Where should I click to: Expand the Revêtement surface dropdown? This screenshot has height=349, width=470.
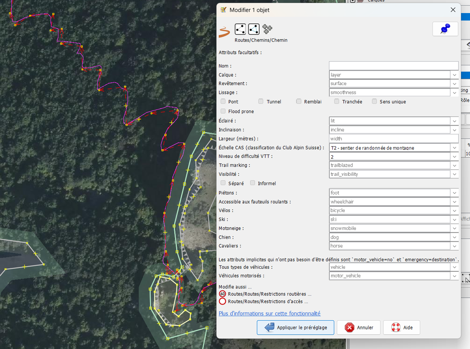point(454,83)
